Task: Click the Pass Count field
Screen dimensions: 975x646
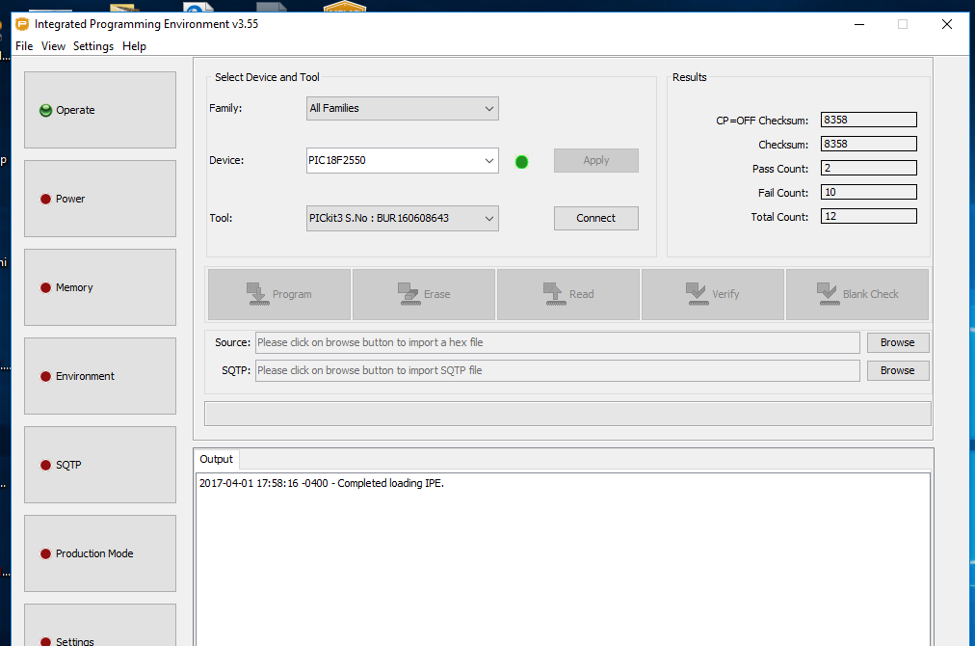Action: (x=869, y=168)
